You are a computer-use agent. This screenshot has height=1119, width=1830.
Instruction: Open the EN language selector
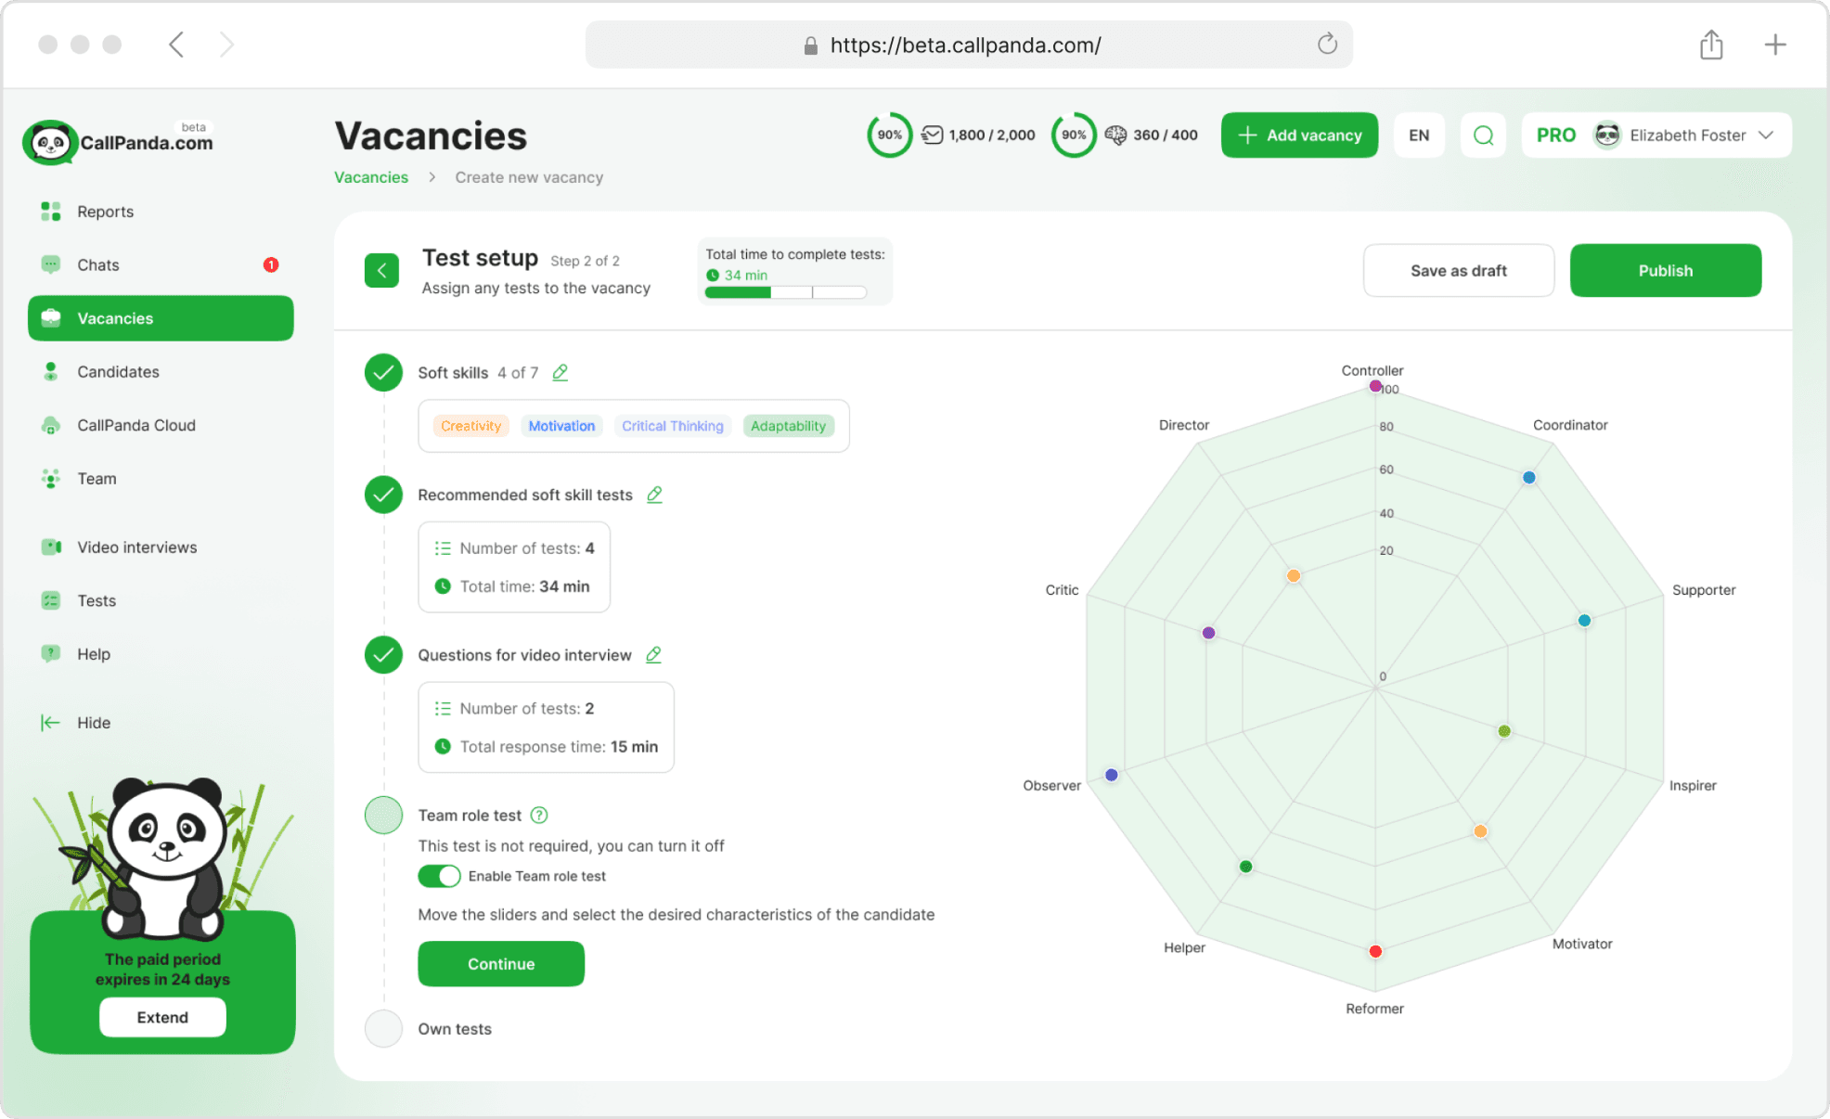1418,135
